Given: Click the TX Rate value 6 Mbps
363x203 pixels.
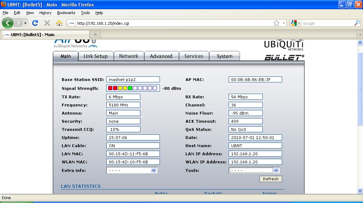Looking at the screenshot, I should pos(123,97).
